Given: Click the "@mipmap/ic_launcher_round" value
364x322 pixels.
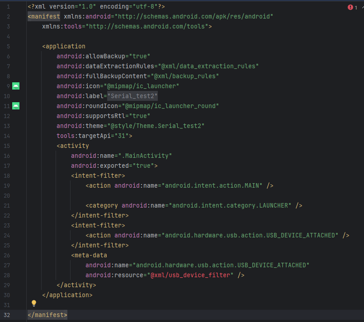Looking at the screenshot, I should (x=170, y=106).
